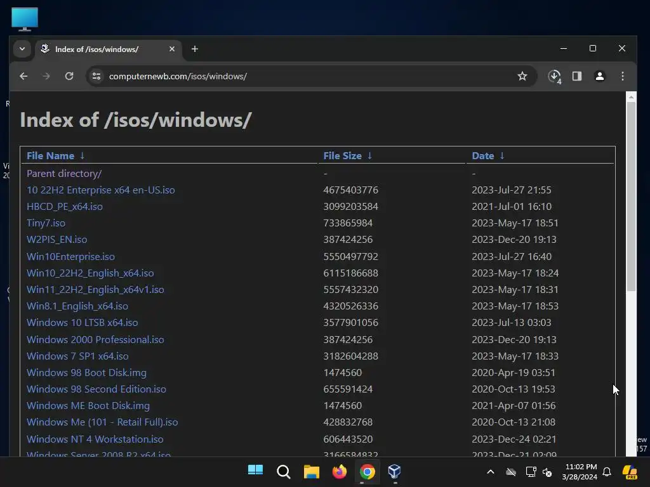Click Win8.1_English_x64.iso link
Viewport: 650px width, 487px height.
pos(77,306)
